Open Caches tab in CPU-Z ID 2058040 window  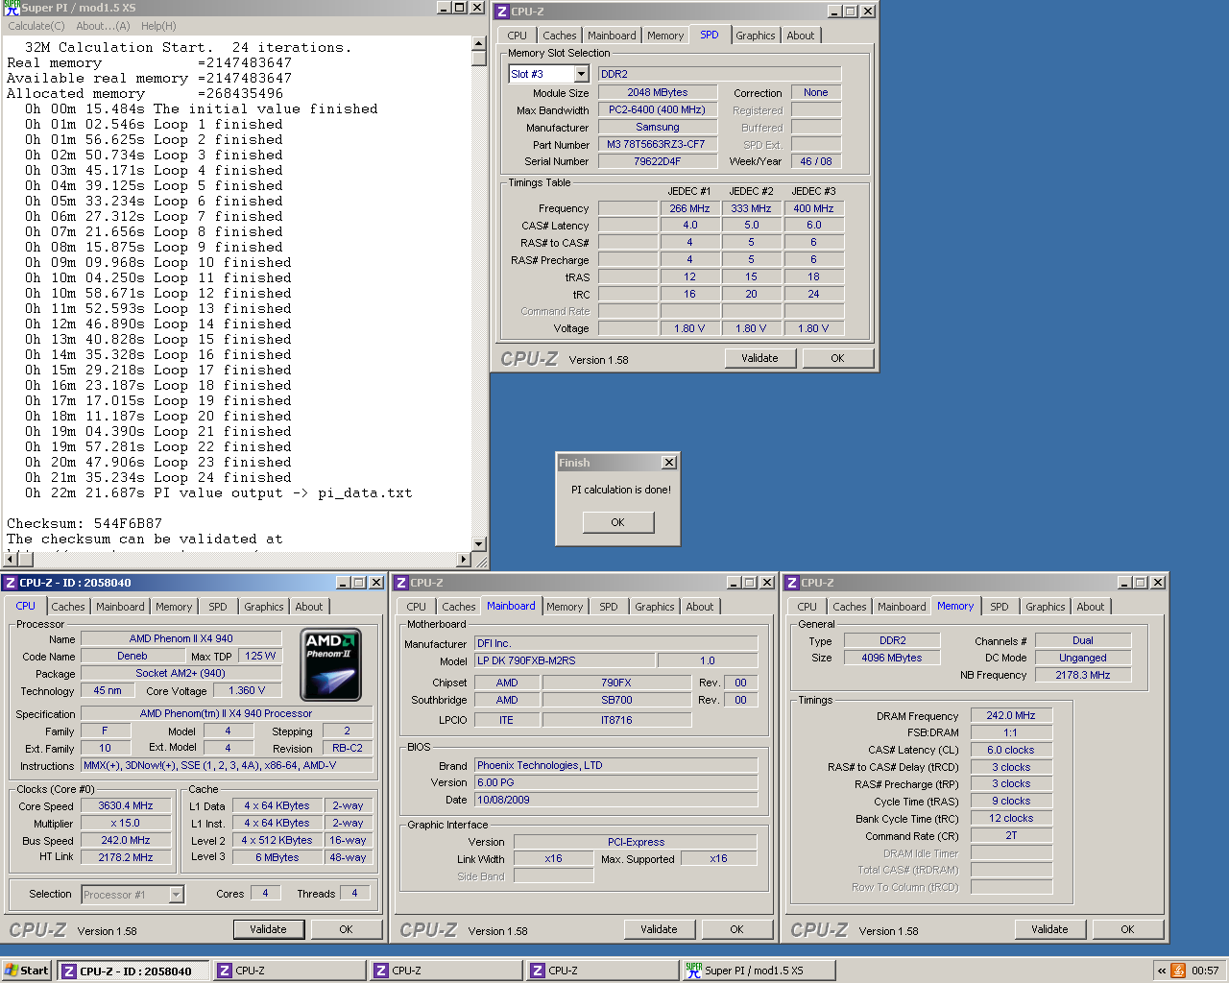(68, 607)
